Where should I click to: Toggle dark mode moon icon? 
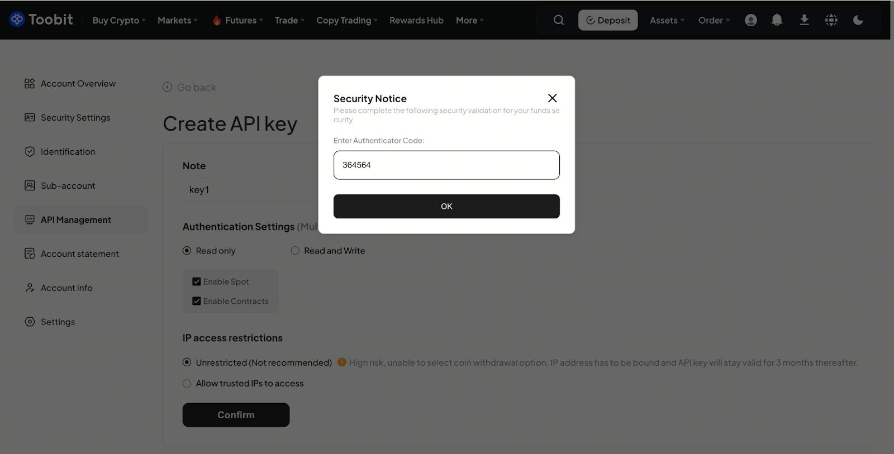coord(858,20)
